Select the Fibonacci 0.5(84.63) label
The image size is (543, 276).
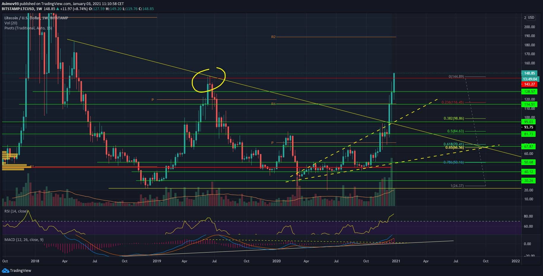(455, 131)
